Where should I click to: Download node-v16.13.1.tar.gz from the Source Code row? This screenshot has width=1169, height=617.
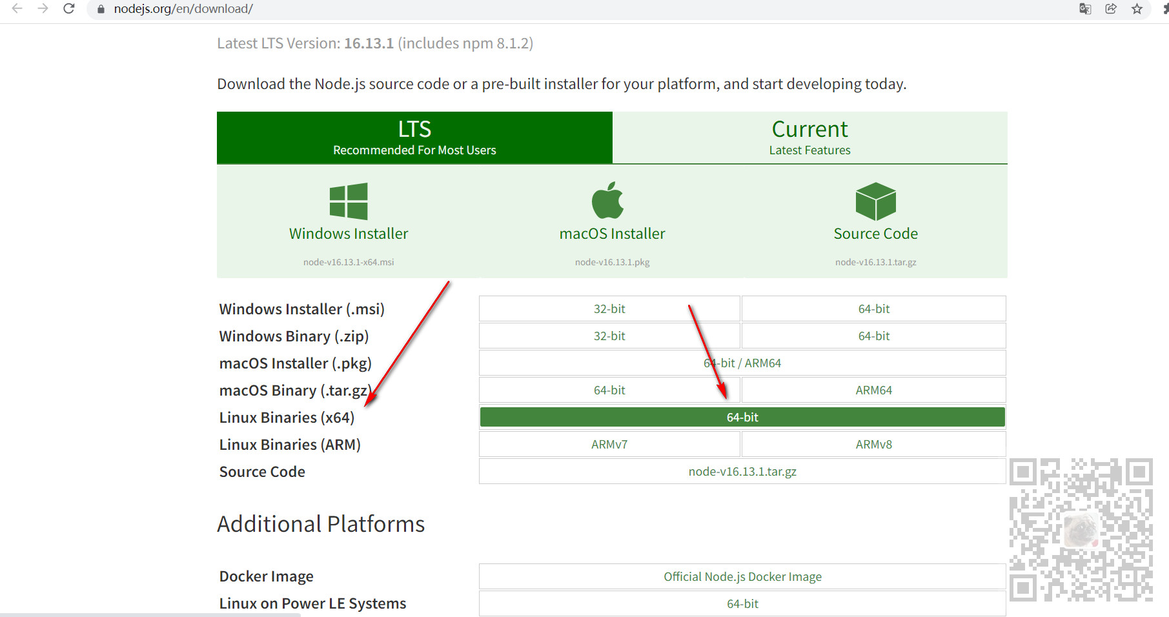[x=742, y=471]
